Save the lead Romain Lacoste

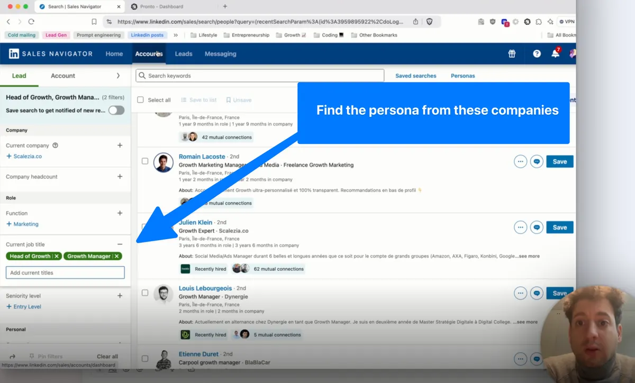560,162
